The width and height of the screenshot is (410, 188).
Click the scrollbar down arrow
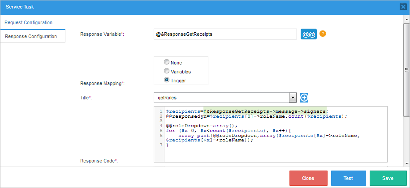[x=407, y=163]
